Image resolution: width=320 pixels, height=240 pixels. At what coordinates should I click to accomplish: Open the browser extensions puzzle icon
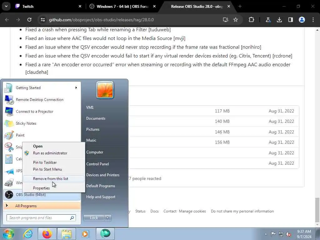click(x=252, y=20)
